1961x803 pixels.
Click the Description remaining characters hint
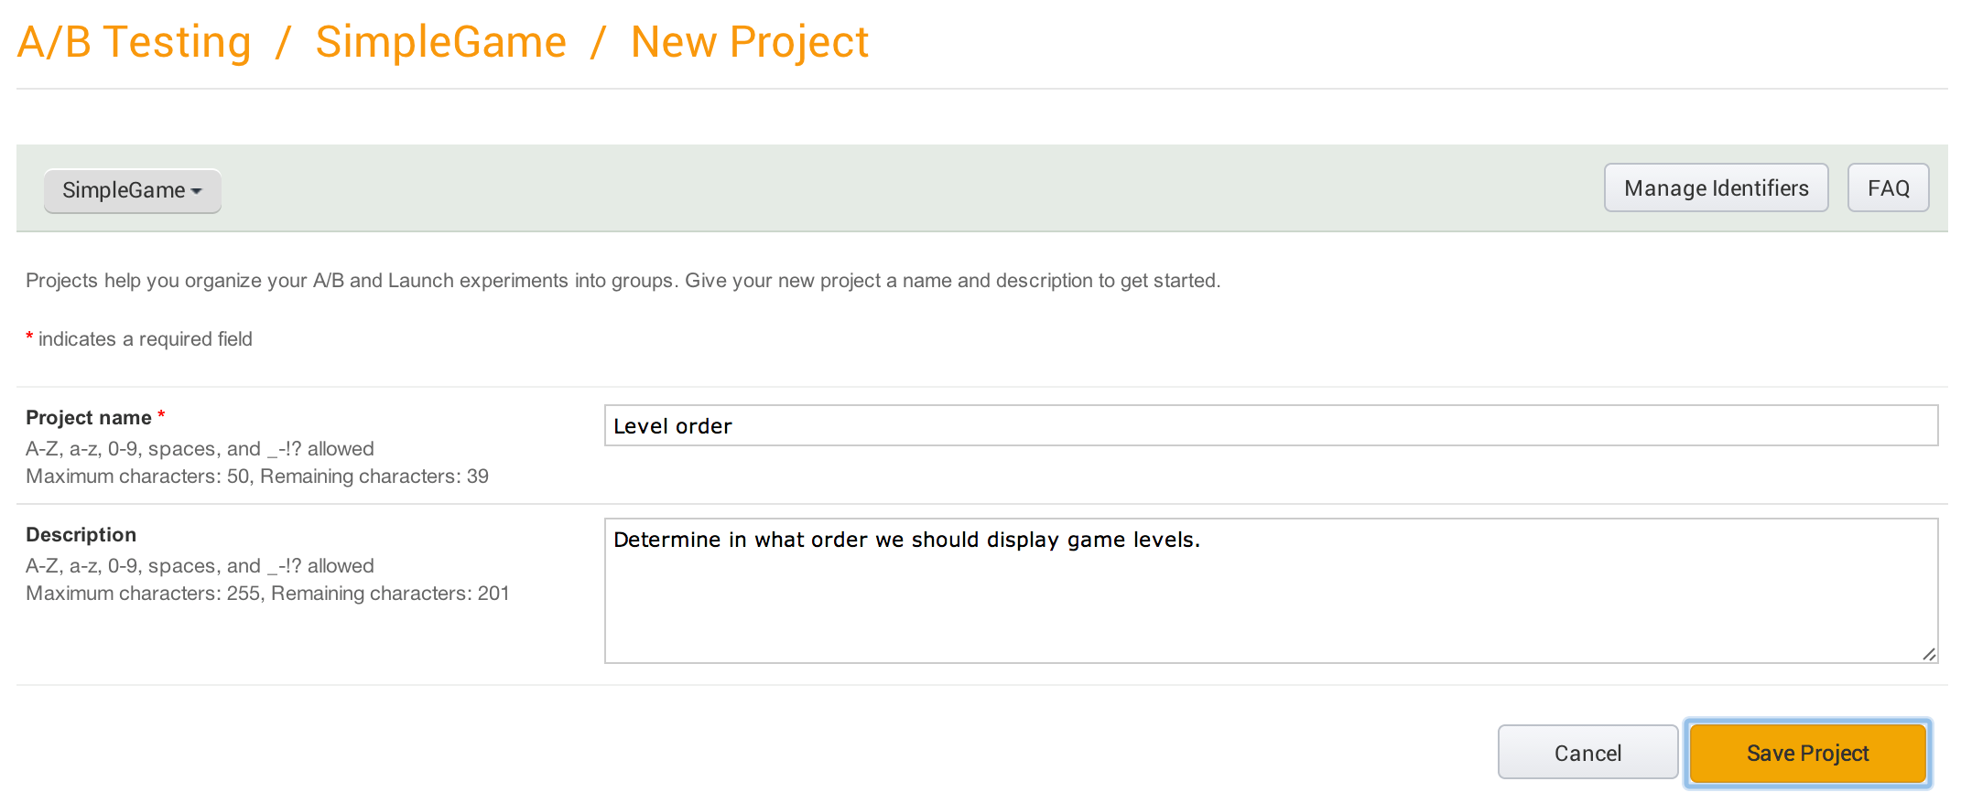click(267, 594)
